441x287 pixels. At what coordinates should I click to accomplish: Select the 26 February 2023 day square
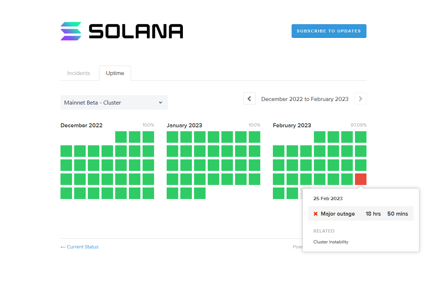279,193
